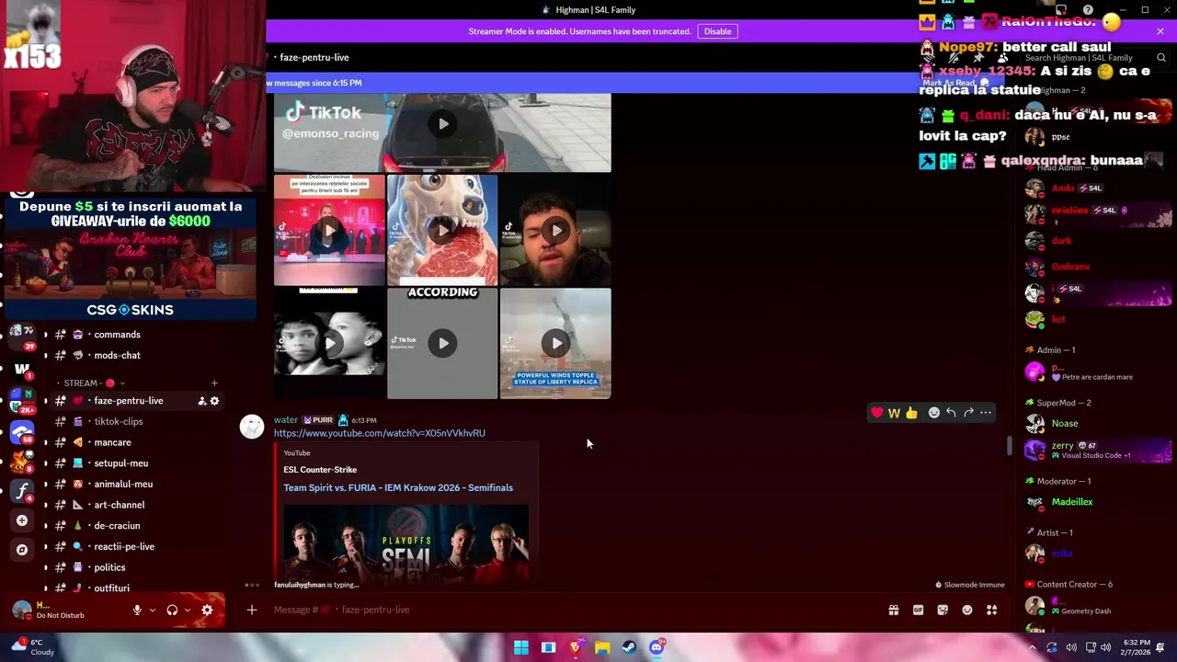Open the emoji picker in message bar
This screenshot has width=1177, height=662.
point(967,610)
